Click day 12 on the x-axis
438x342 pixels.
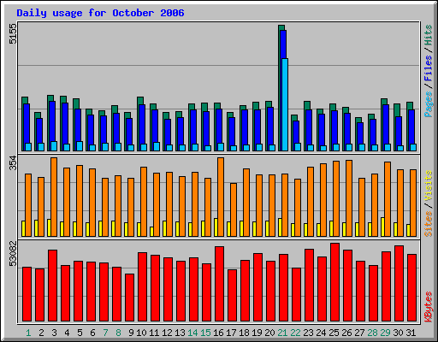coord(167,333)
